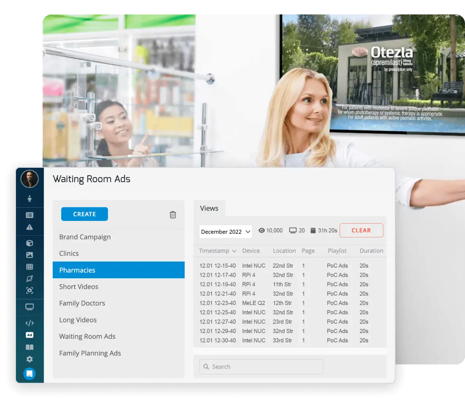Open the settings gear in sidebar
The image size is (465, 402).
tap(30, 359)
